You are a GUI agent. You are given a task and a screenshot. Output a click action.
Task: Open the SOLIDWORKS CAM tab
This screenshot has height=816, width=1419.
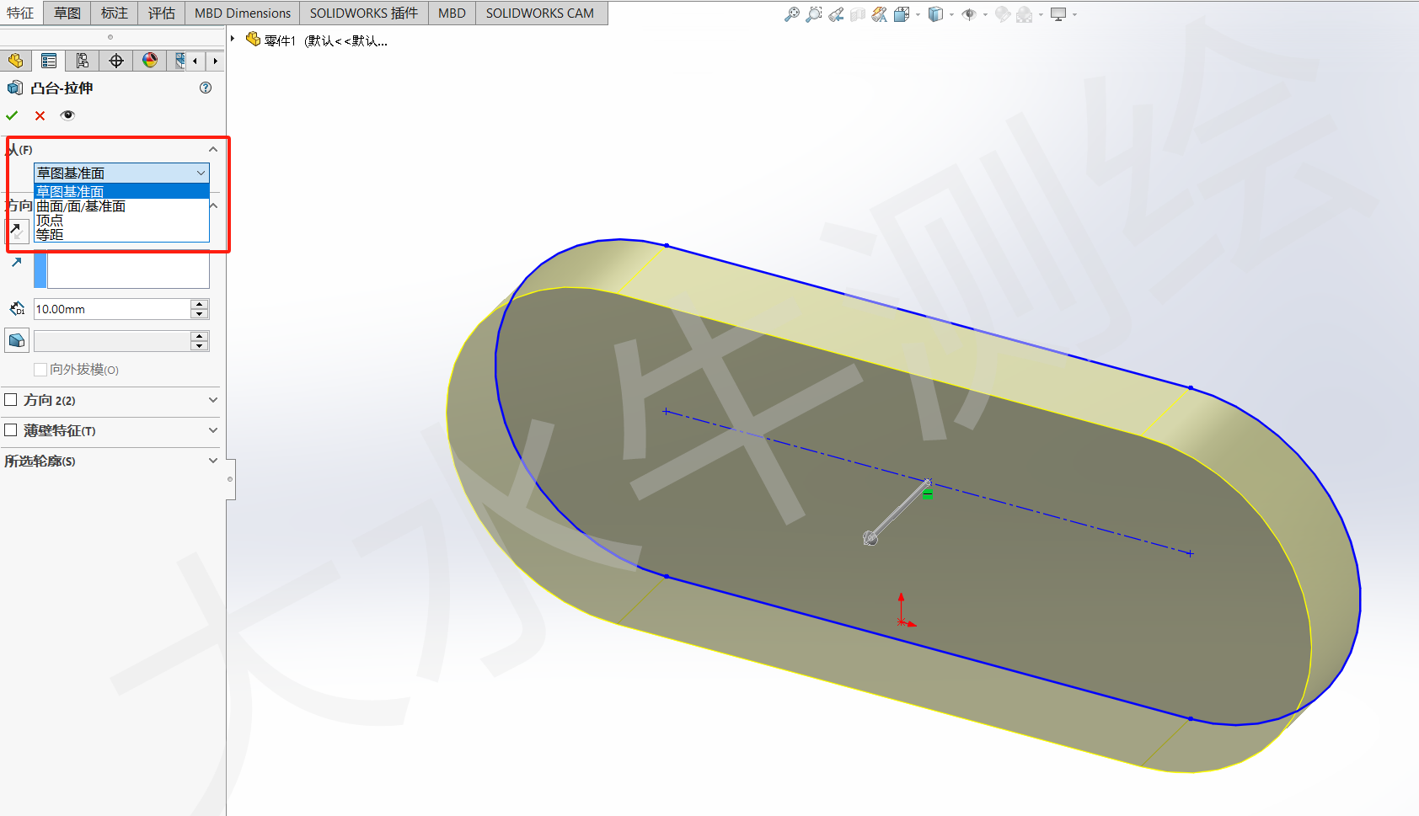(541, 13)
